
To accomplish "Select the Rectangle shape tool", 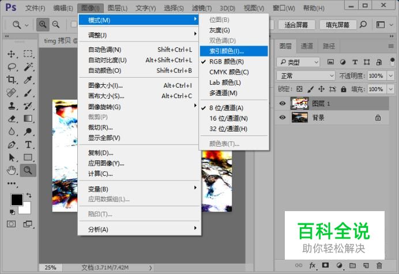I will point(28,157).
